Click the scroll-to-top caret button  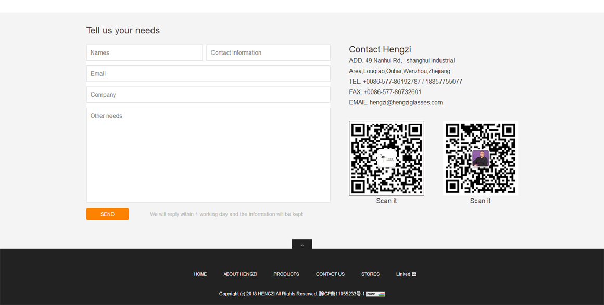pos(302,244)
